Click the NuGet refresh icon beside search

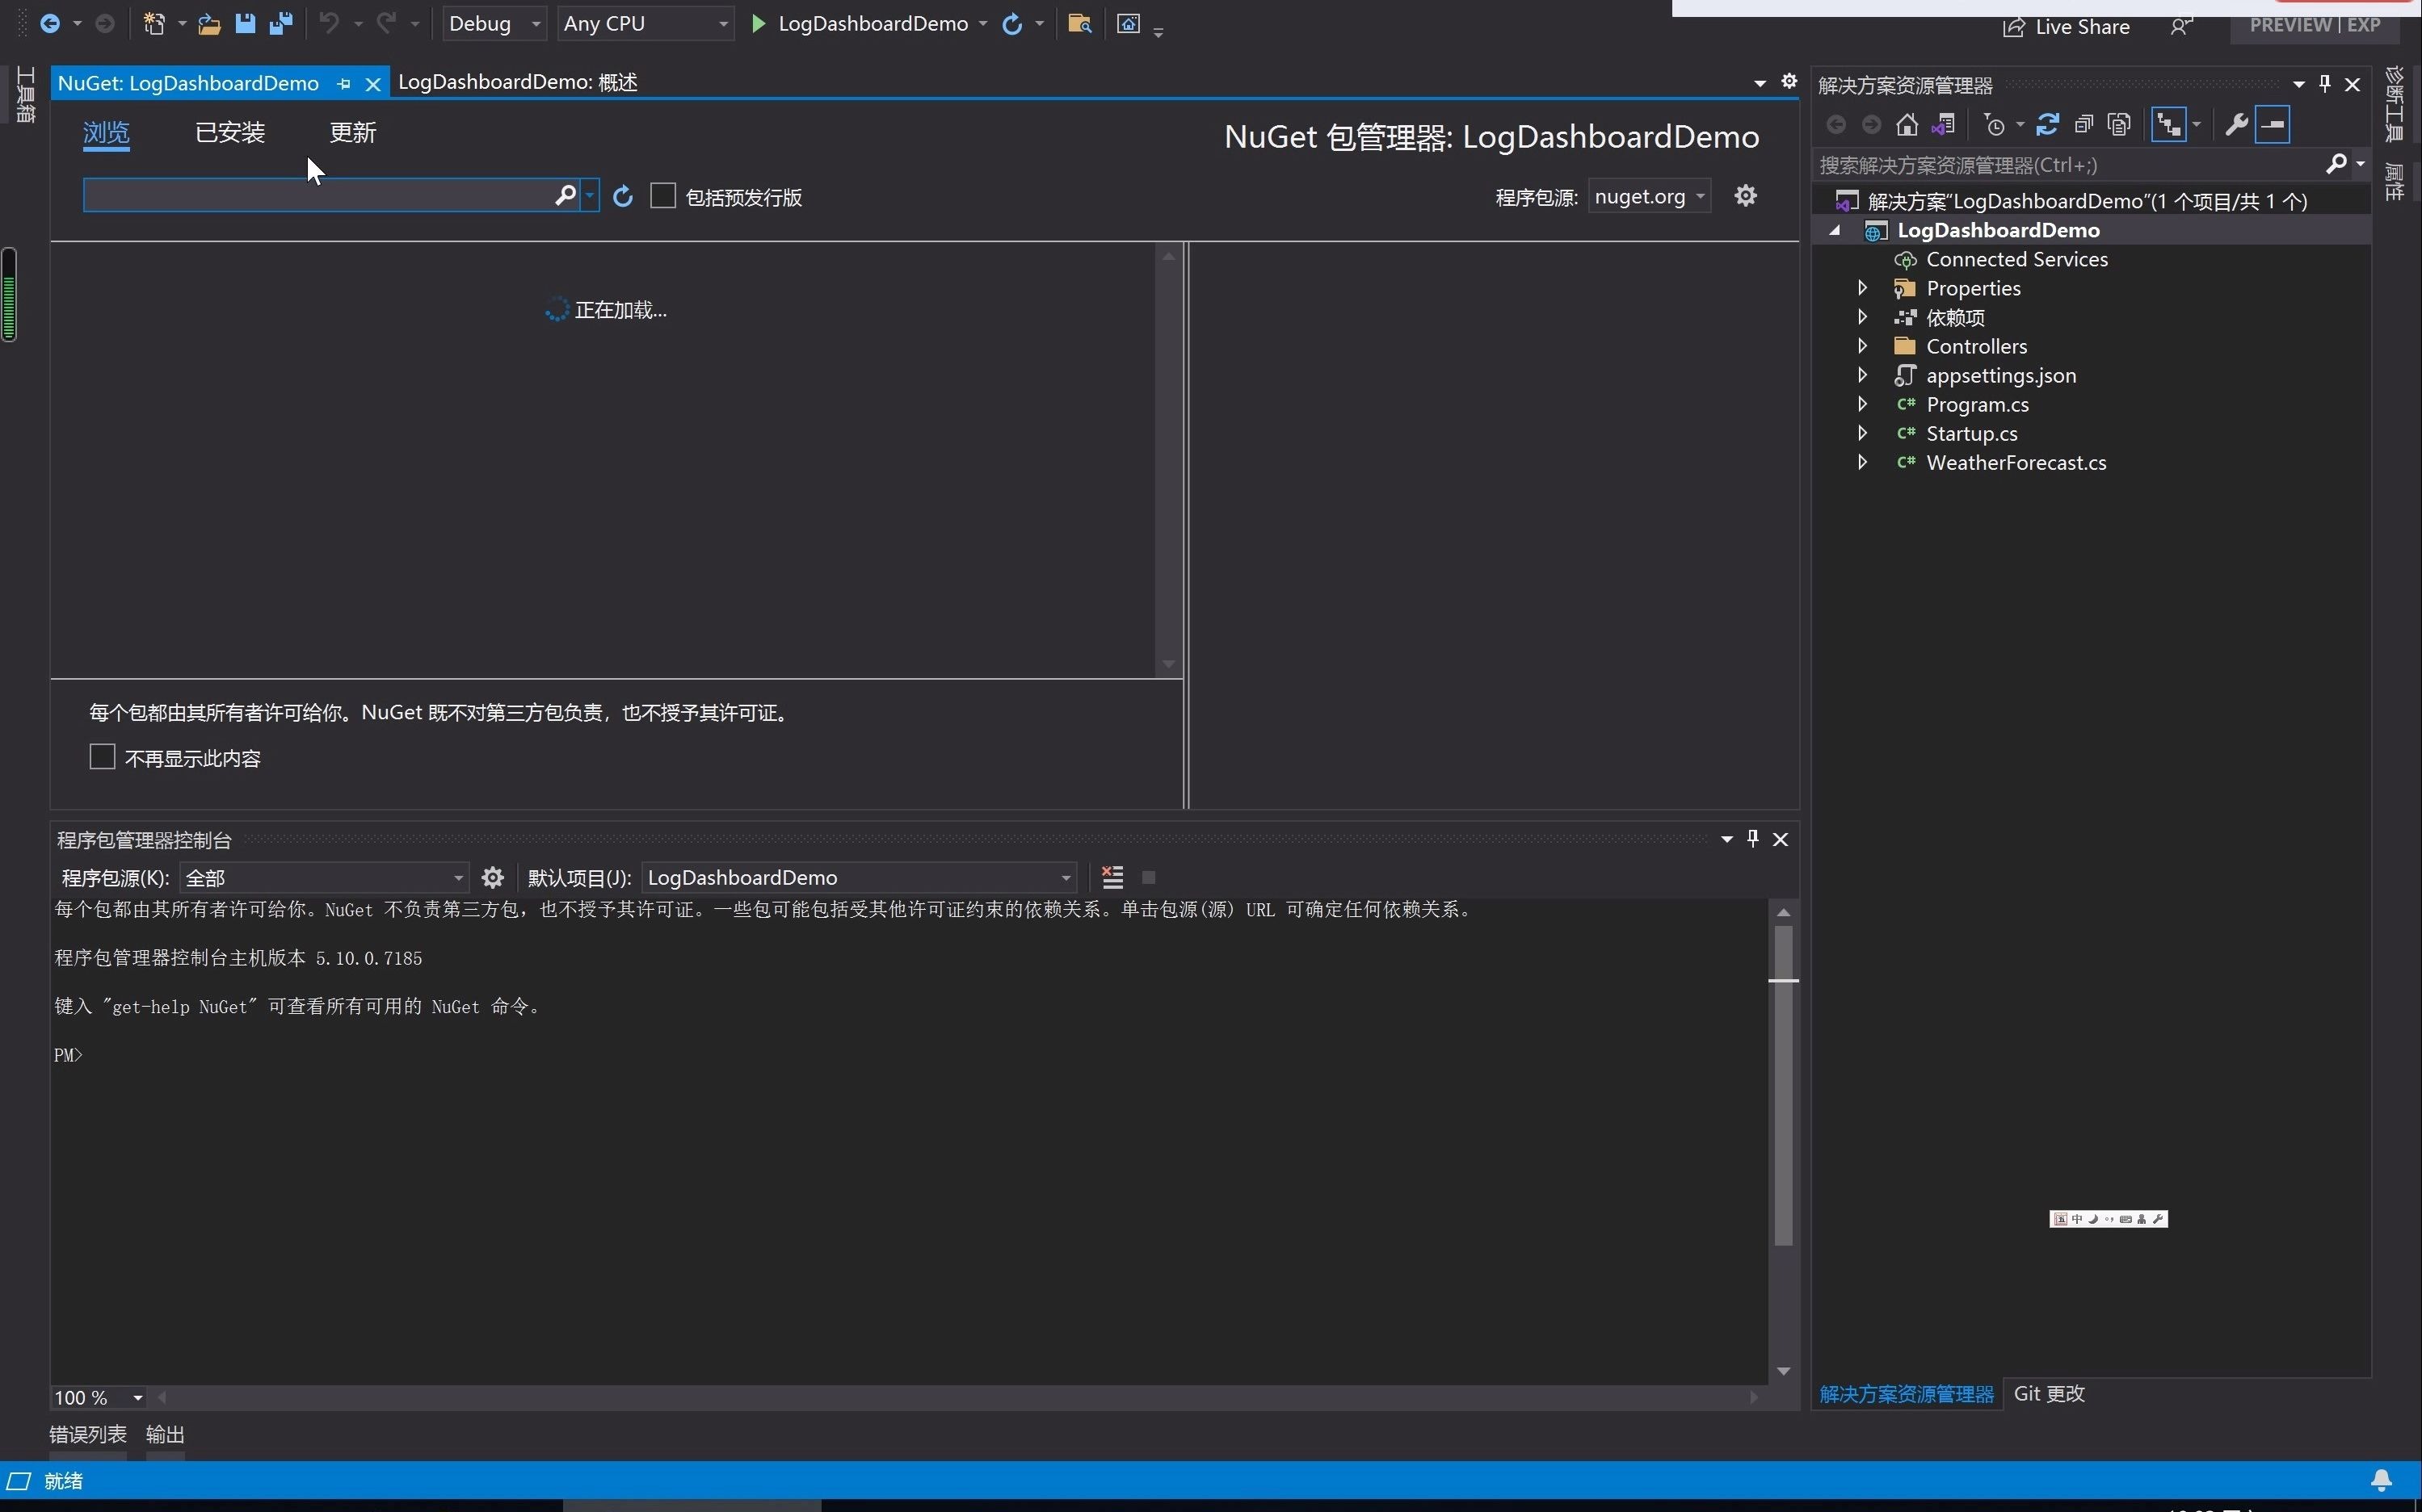point(623,197)
